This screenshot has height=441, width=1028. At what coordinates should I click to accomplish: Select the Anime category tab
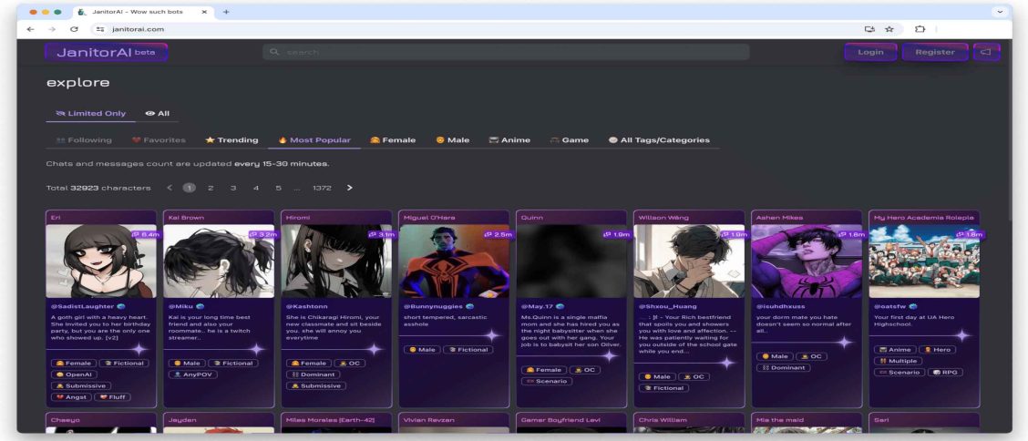click(x=509, y=140)
